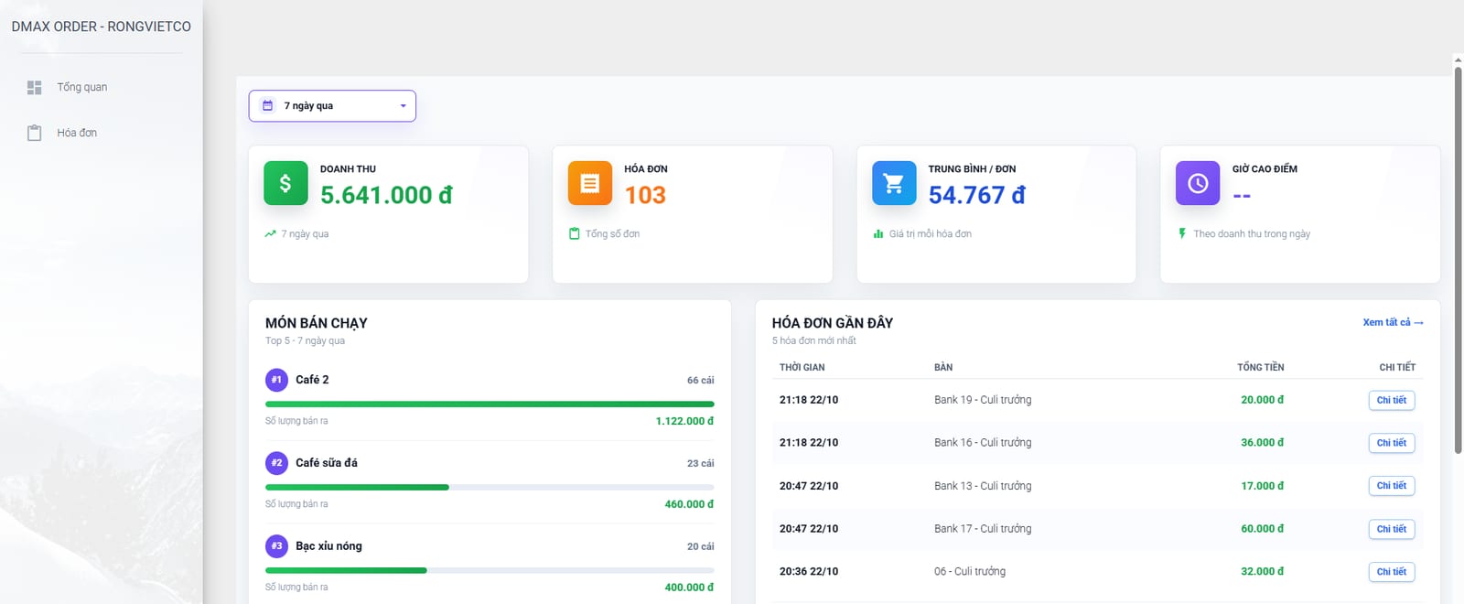Image resolution: width=1464 pixels, height=604 pixels.
Task: Click the 20:36 22/10 time cell
Action: [x=809, y=572]
